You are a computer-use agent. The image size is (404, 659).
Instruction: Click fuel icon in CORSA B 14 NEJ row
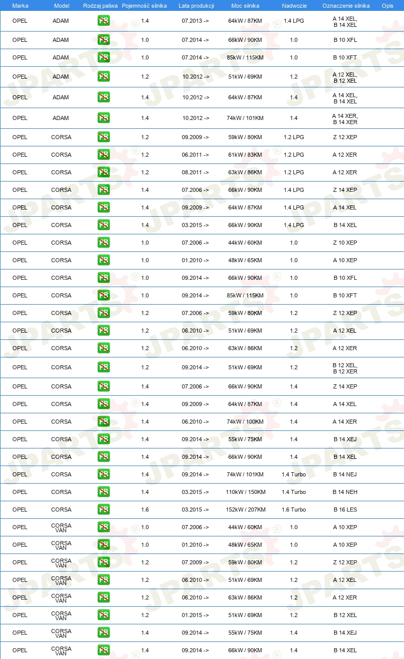point(103,474)
